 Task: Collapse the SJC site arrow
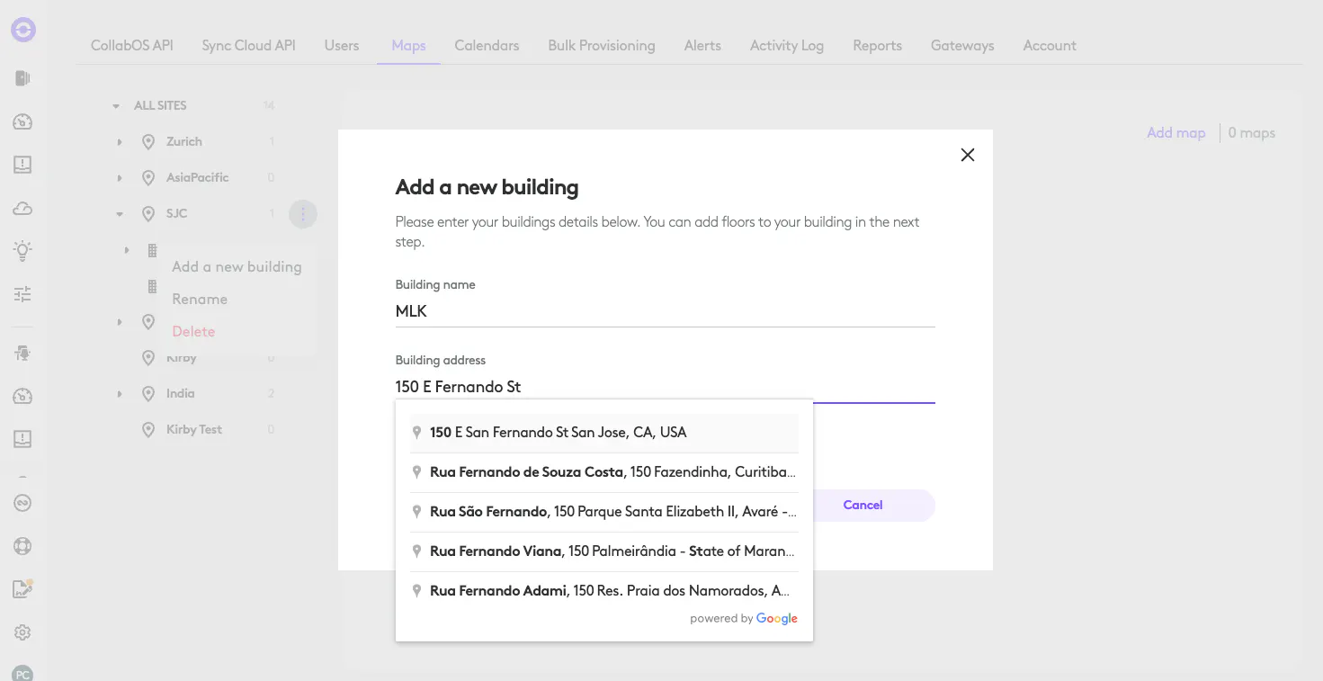coord(120,214)
